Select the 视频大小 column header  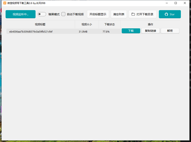[87, 24]
